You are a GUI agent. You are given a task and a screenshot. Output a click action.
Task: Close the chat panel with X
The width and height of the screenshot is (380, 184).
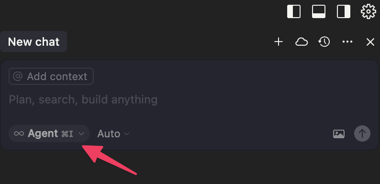370,42
